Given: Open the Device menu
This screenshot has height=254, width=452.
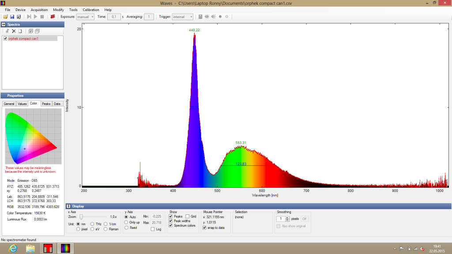Looking at the screenshot, I should click(20, 10).
